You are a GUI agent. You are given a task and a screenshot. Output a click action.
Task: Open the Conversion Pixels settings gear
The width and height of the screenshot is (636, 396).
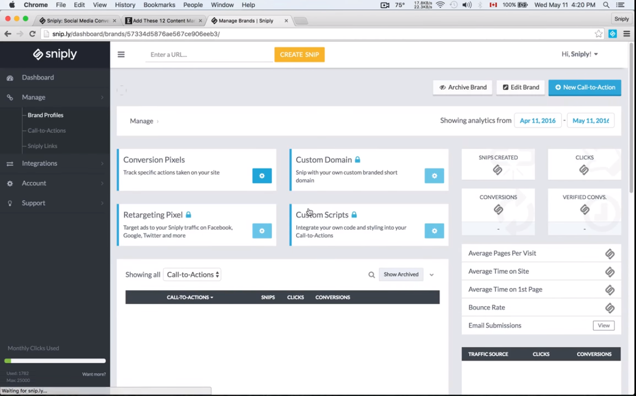click(x=262, y=176)
